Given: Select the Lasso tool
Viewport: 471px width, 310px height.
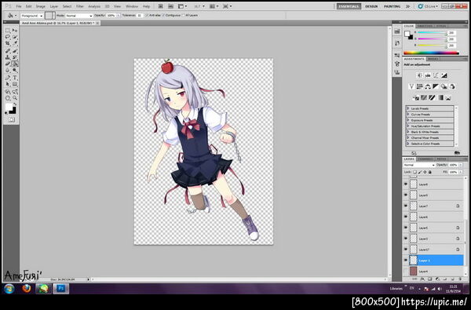Looking at the screenshot, I should pos(8,37).
